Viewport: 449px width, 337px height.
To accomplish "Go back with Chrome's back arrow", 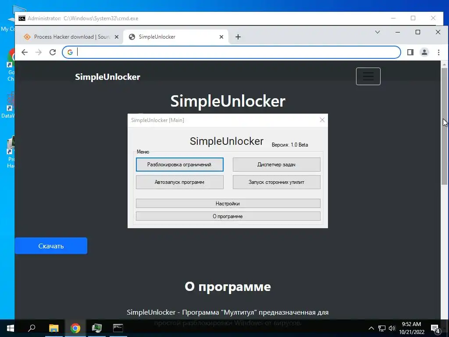I will click(x=25, y=52).
